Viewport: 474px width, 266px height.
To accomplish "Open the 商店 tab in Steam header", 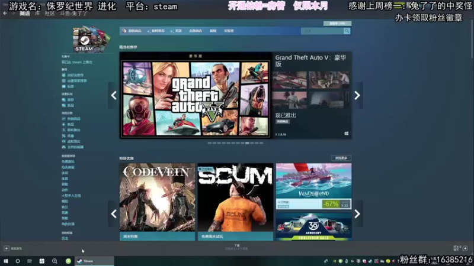I will (25, 13).
